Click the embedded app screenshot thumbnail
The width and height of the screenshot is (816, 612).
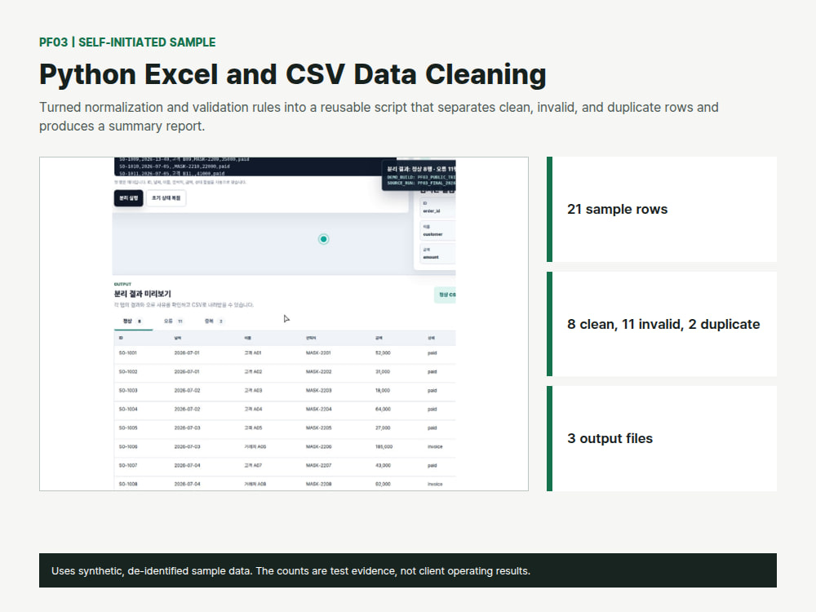(x=284, y=324)
